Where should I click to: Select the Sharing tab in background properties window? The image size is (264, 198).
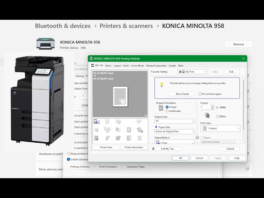80,76
